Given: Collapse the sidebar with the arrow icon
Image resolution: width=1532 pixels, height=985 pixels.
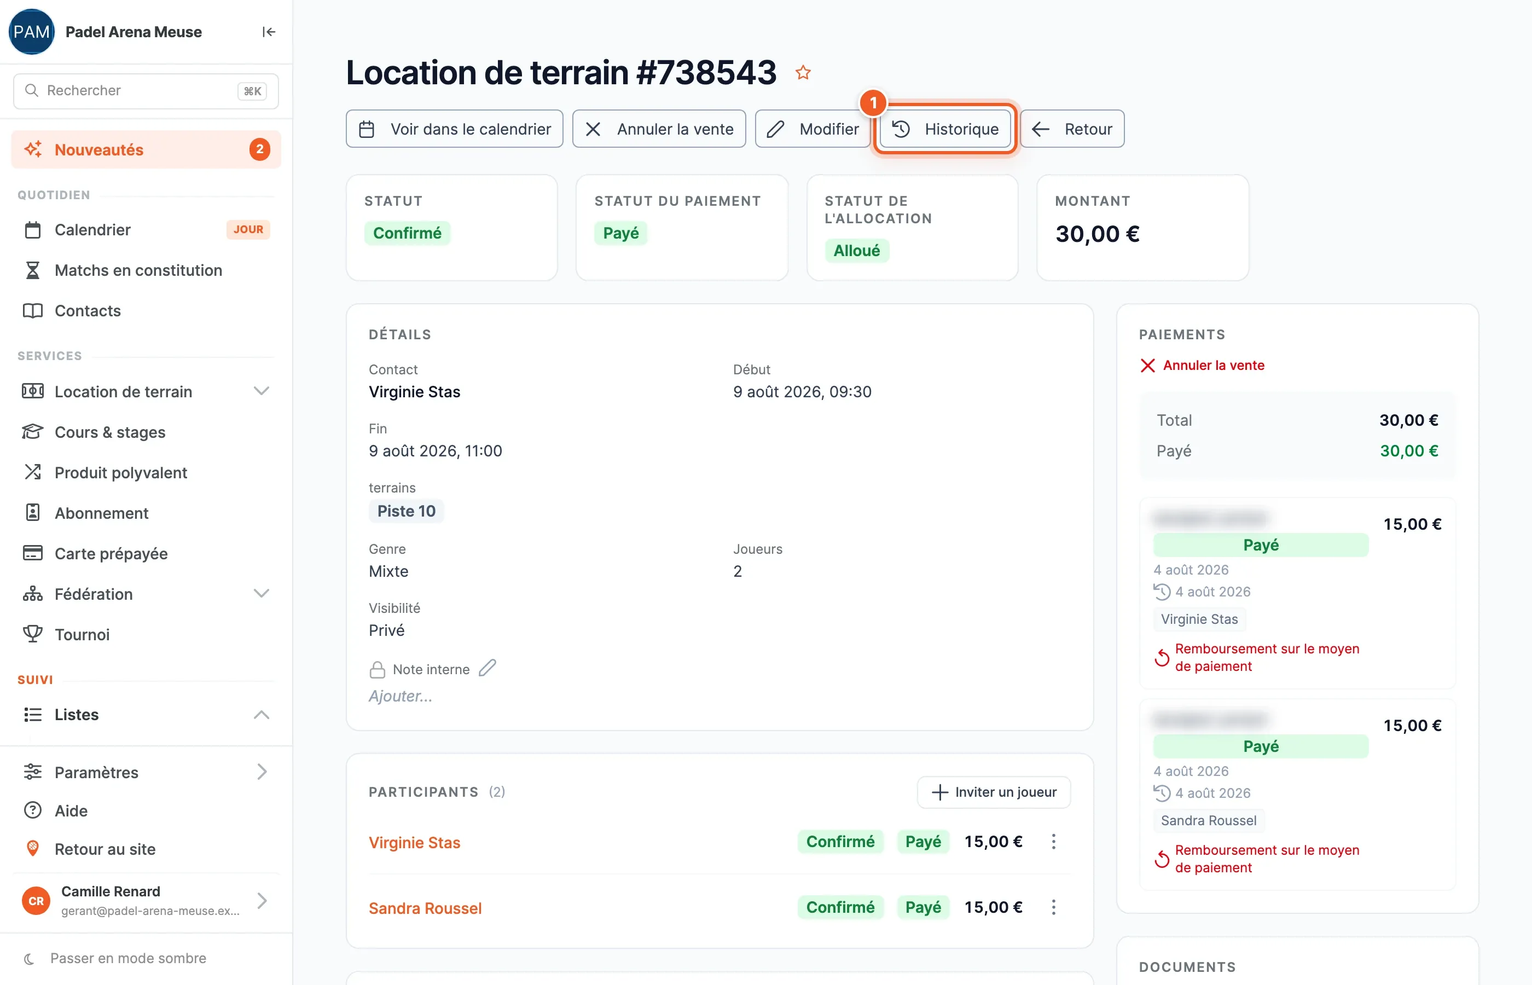Looking at the screenshot, I should [x=269, y=32].
